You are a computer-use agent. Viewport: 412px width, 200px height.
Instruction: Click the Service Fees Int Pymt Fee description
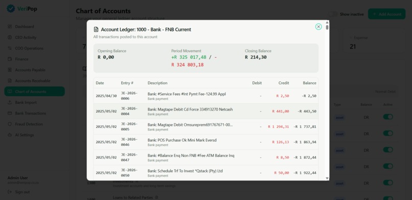(187, 94)
